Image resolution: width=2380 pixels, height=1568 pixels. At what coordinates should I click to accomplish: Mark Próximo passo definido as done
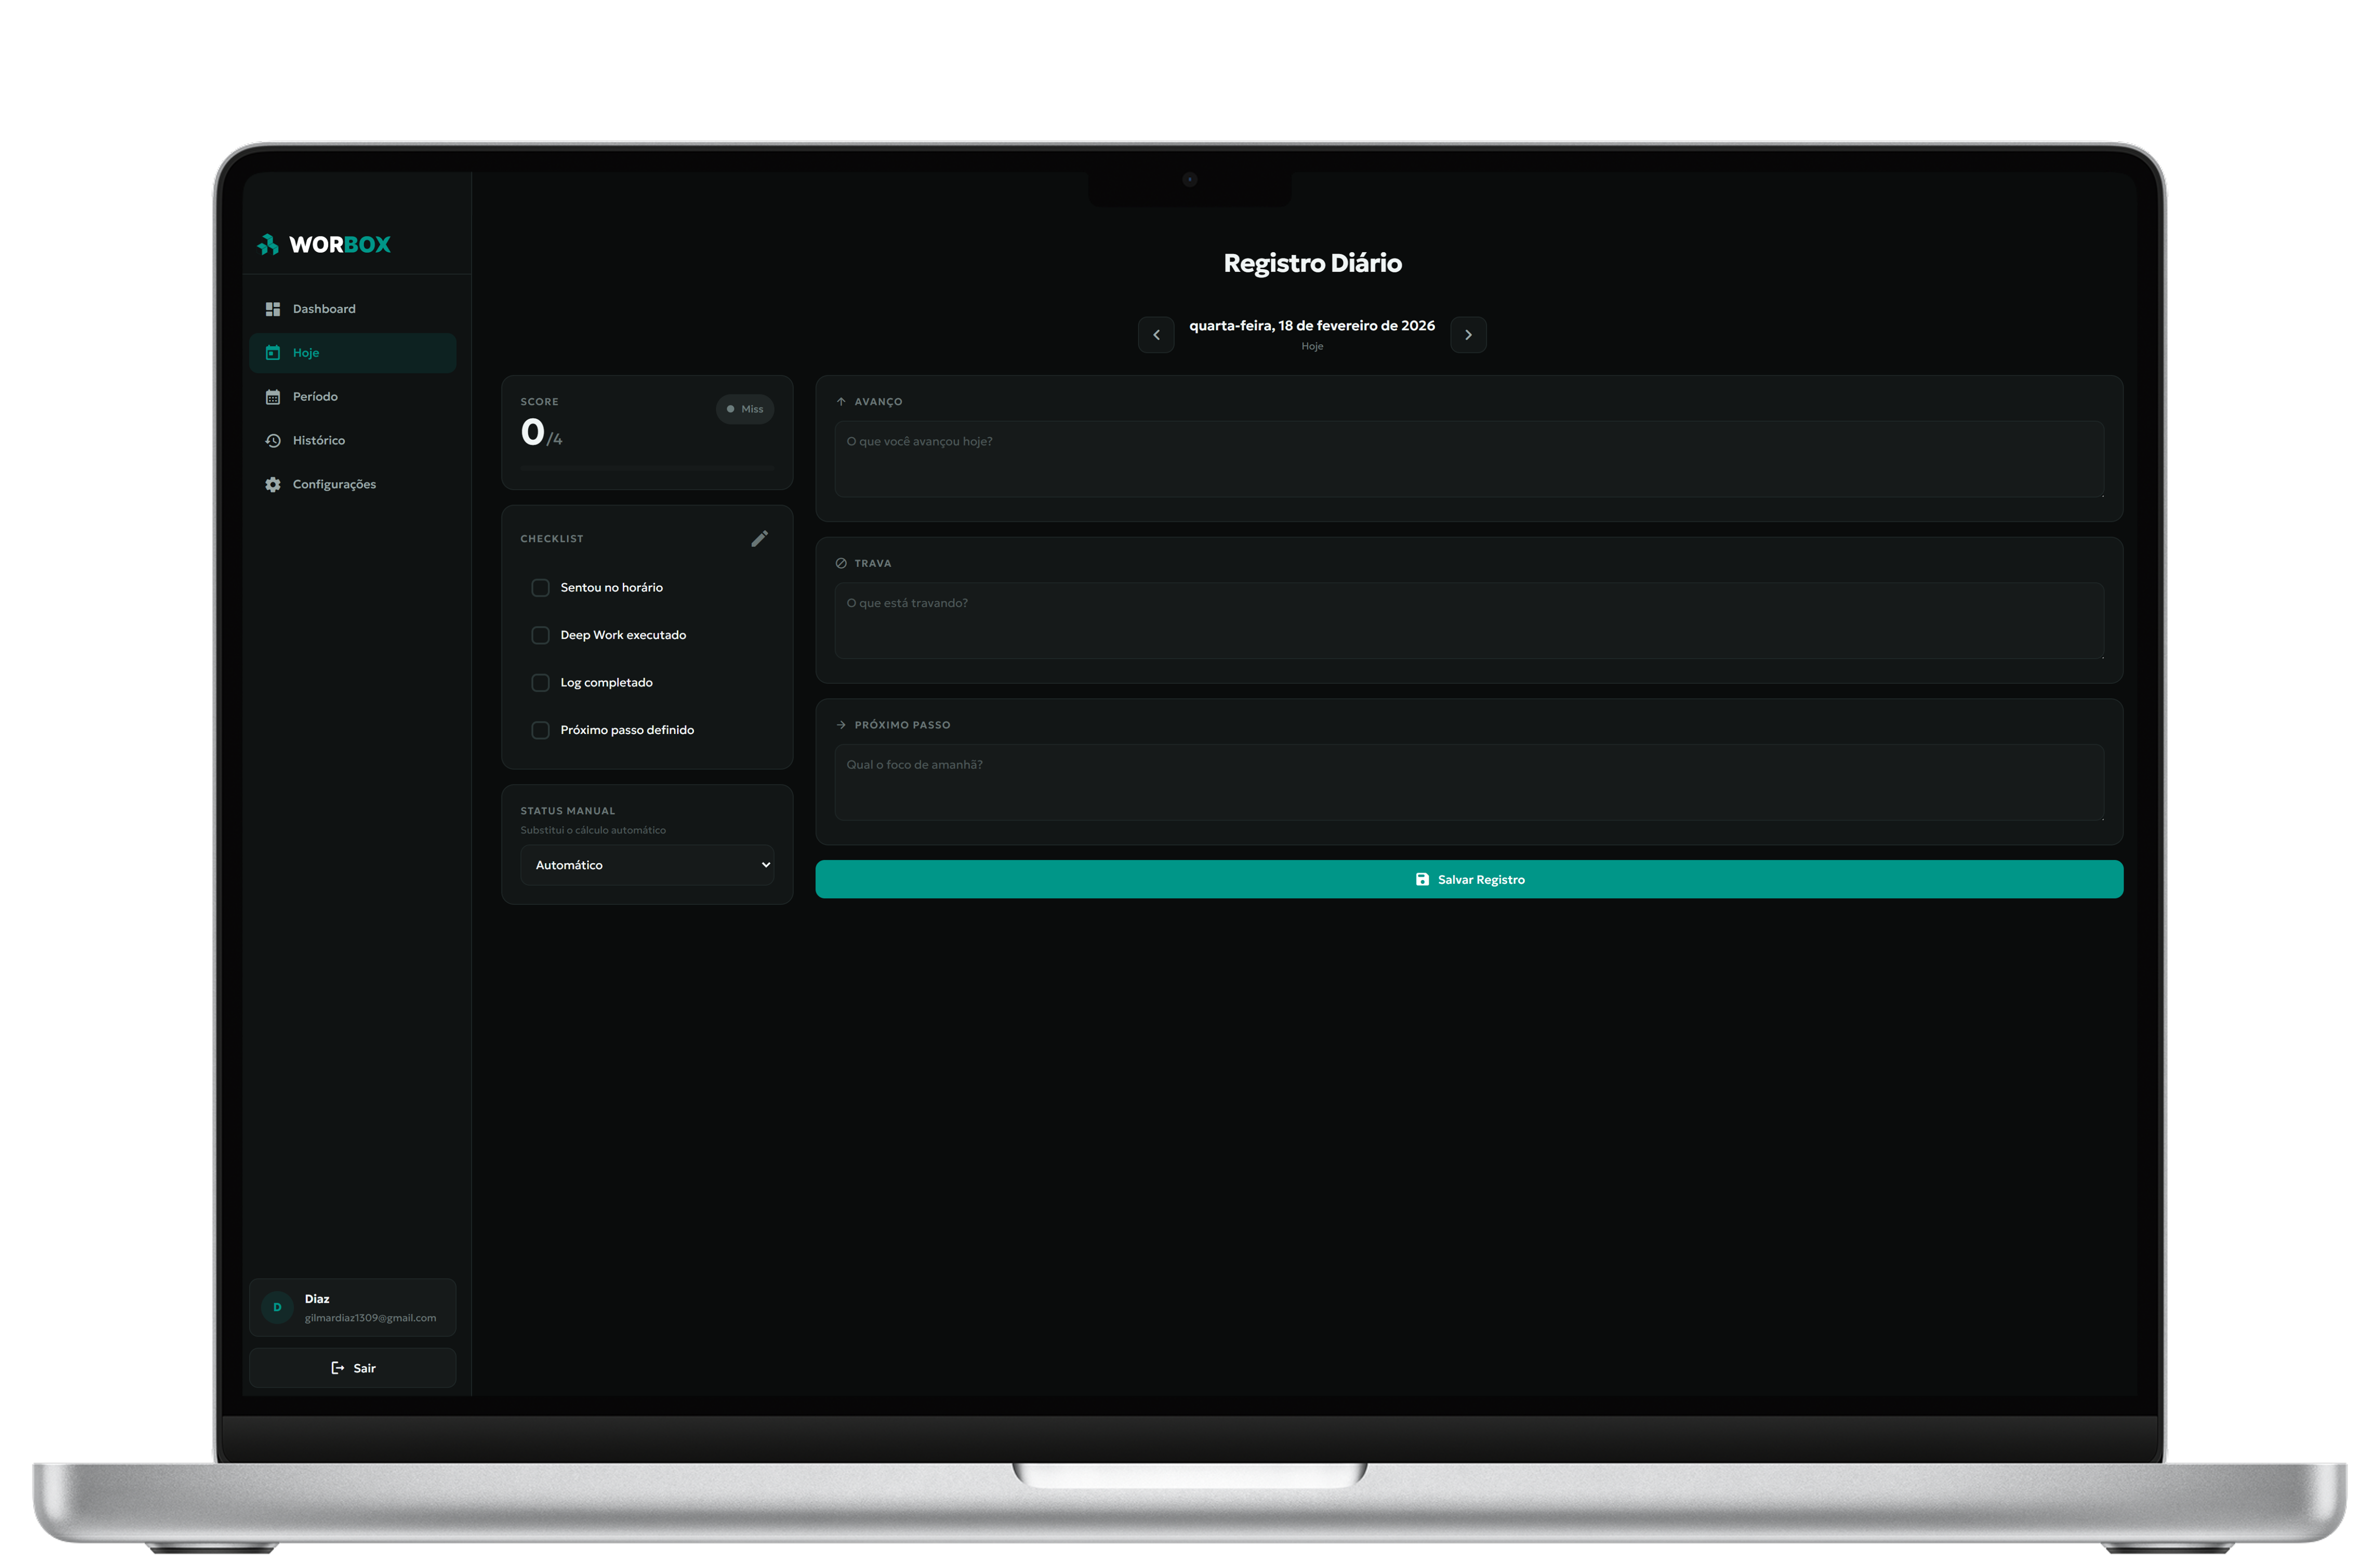point(540,730)
